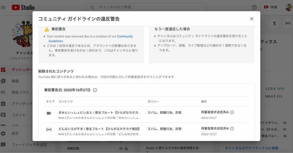Click the upload video arrow icon
This screenshot has height=153, width=293.
[274, 23]
